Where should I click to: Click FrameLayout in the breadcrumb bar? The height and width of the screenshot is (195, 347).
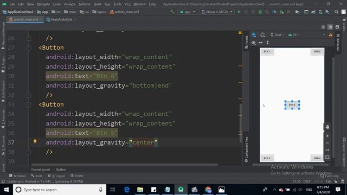coord(41,170)
